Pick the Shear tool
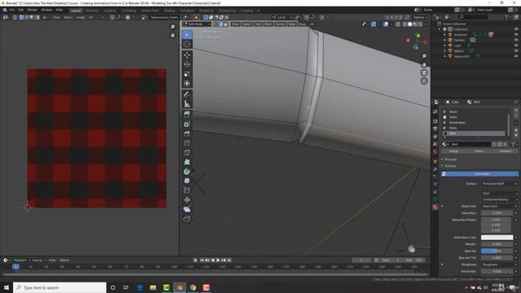This screenshot has height=293, width=521. 187,209
